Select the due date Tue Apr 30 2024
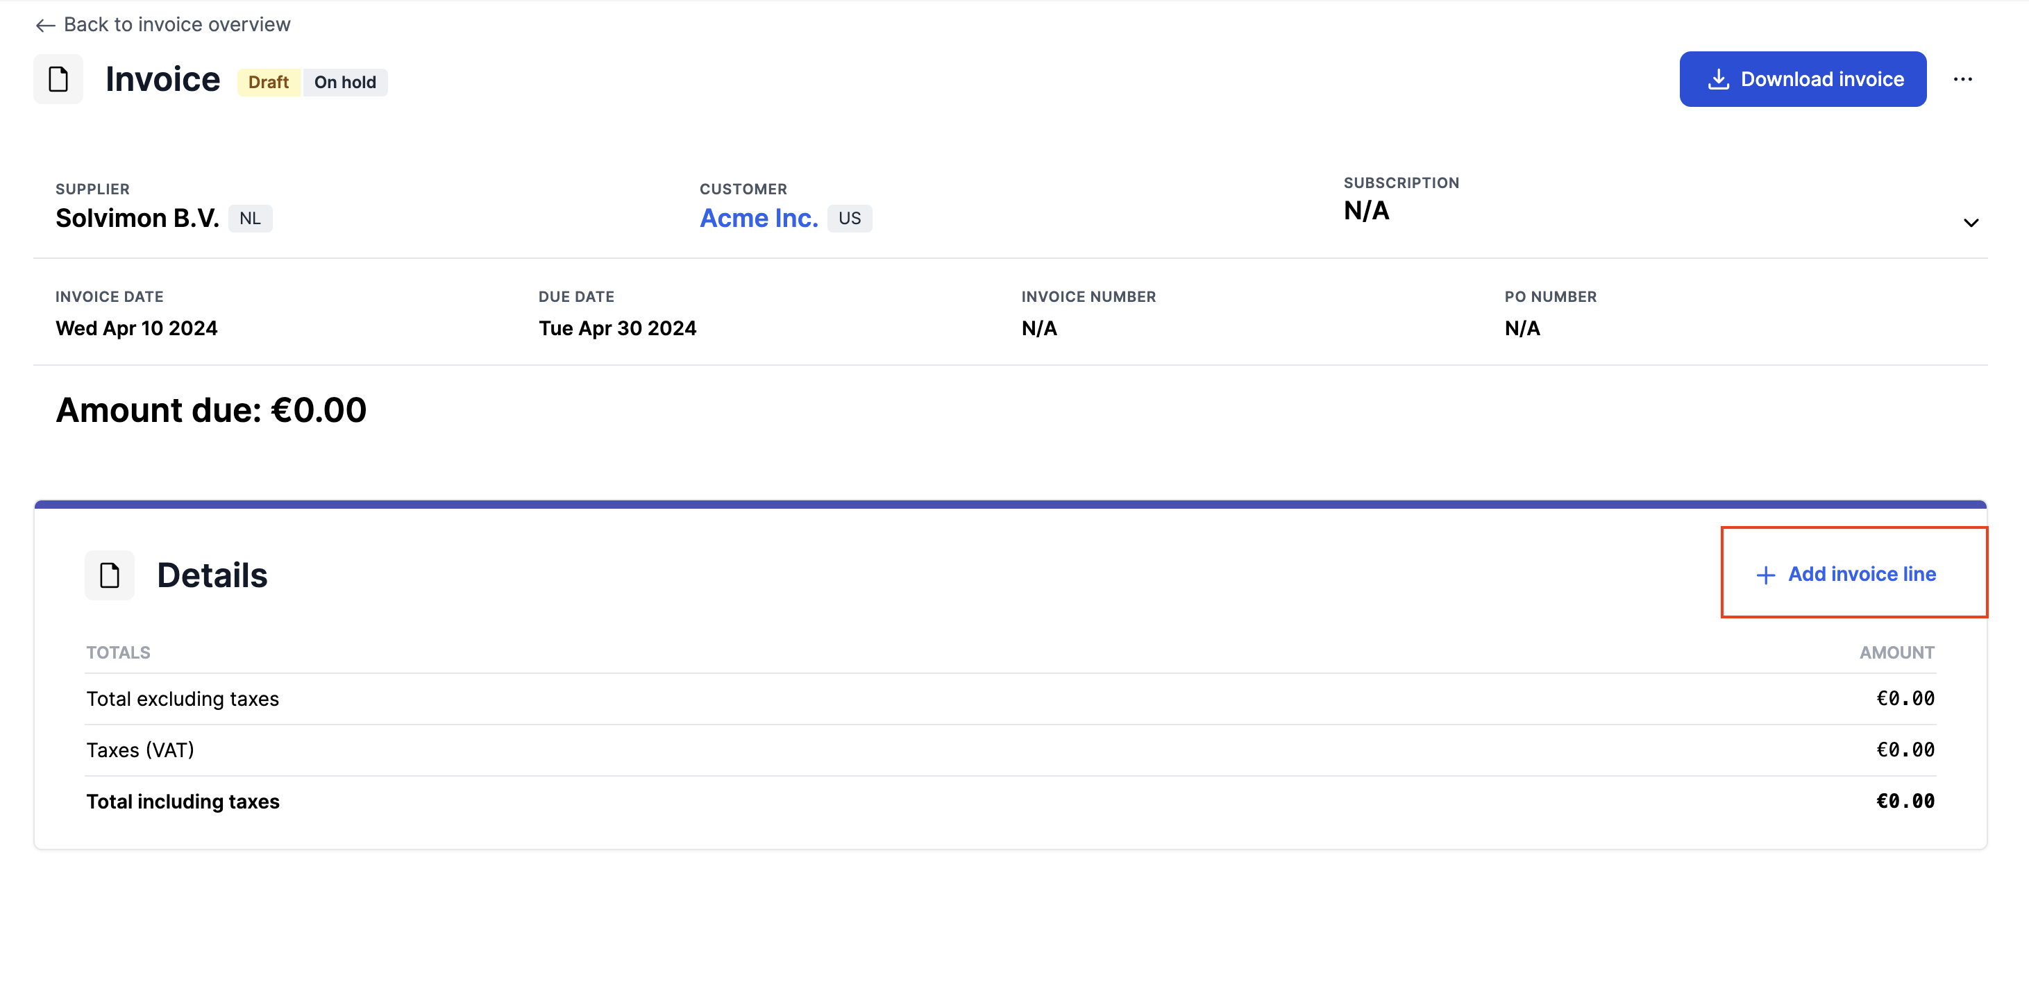 coord(616,328)
